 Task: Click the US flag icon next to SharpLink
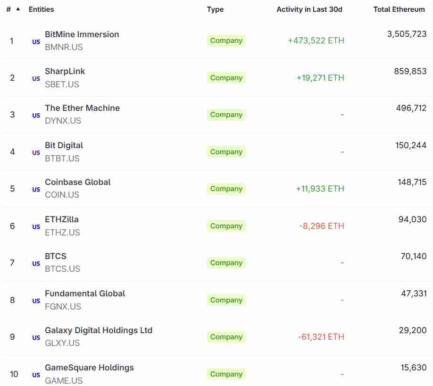click(x=36, y=79)
